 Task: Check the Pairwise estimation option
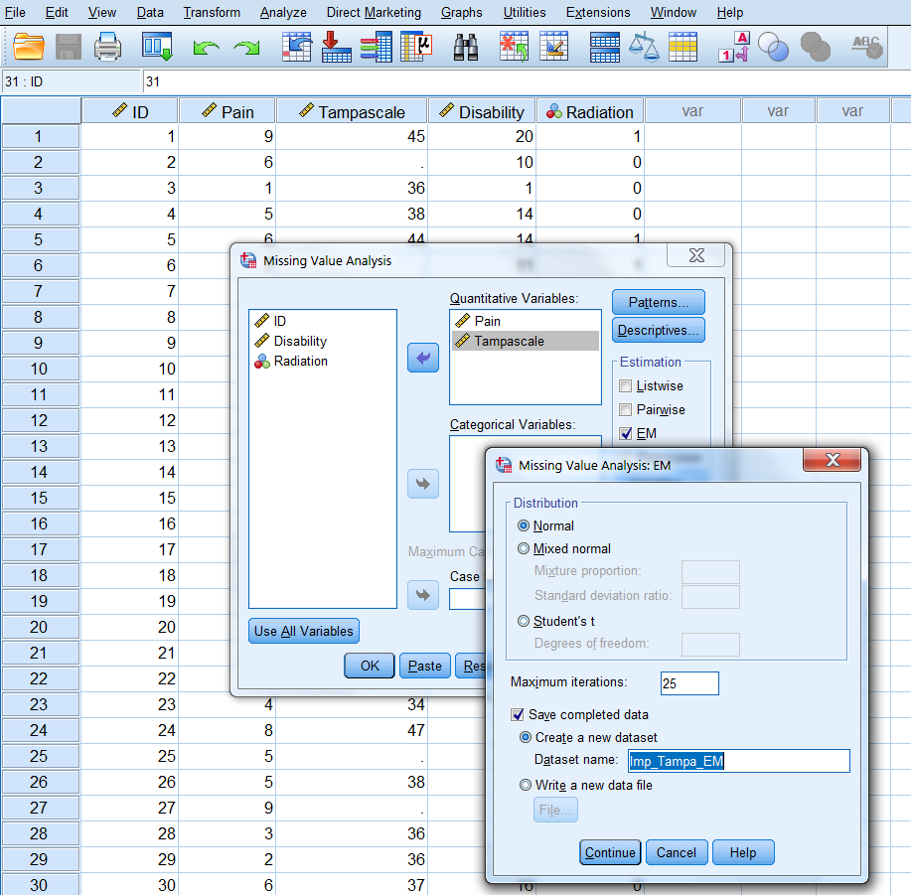626,410
